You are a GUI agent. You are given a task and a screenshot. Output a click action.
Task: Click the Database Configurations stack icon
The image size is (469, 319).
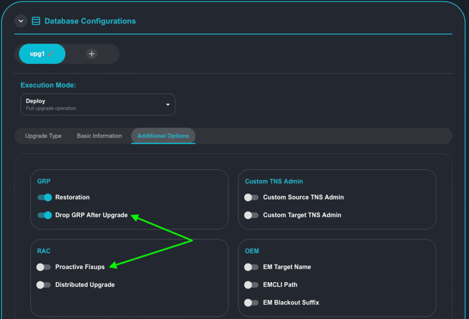pyautogui.click(x=36, y=21)
